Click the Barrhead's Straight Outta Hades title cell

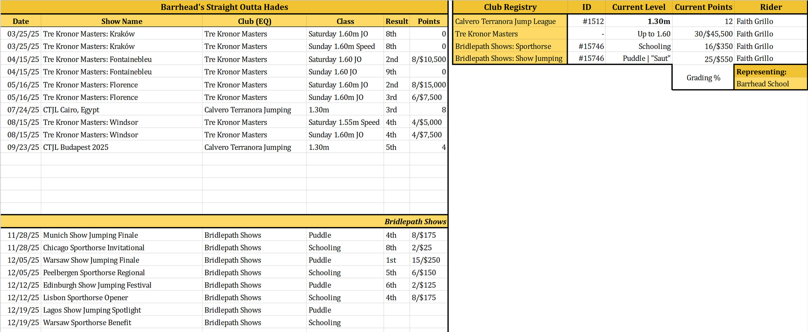[x=224, y=7]
